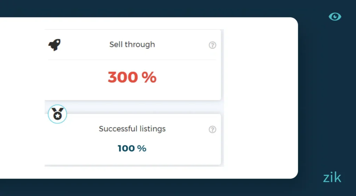Viewport: 356px width, 196px height.
Task: Click the "Sell through" title text
Action: [132, 45]
